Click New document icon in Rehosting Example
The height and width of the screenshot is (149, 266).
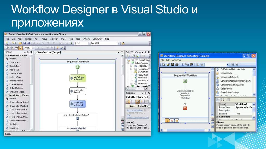[x=164, y=64]
